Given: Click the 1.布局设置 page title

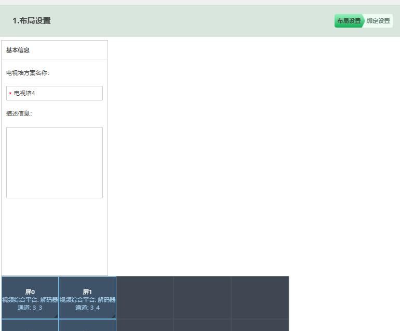Looking at the screenshot, I should (32, 21).
